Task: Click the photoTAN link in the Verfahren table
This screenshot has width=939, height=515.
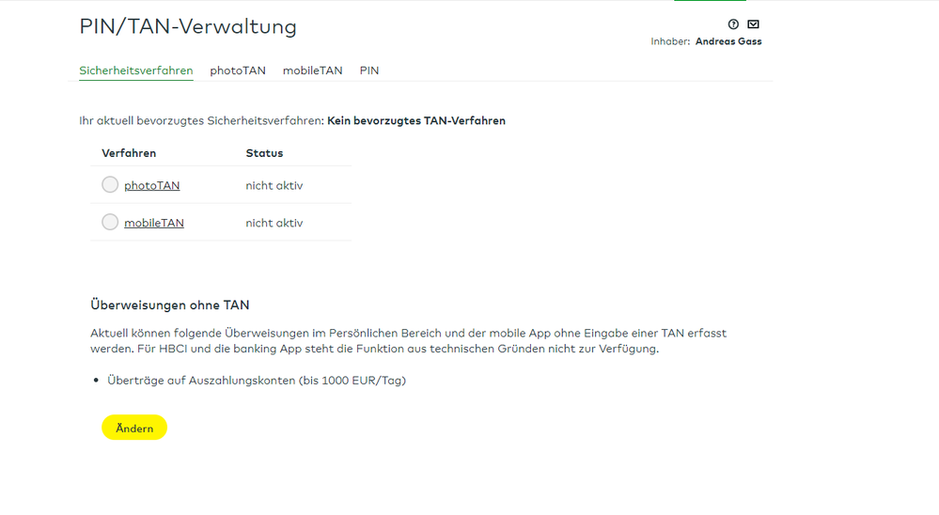Action: coord(152,186)
